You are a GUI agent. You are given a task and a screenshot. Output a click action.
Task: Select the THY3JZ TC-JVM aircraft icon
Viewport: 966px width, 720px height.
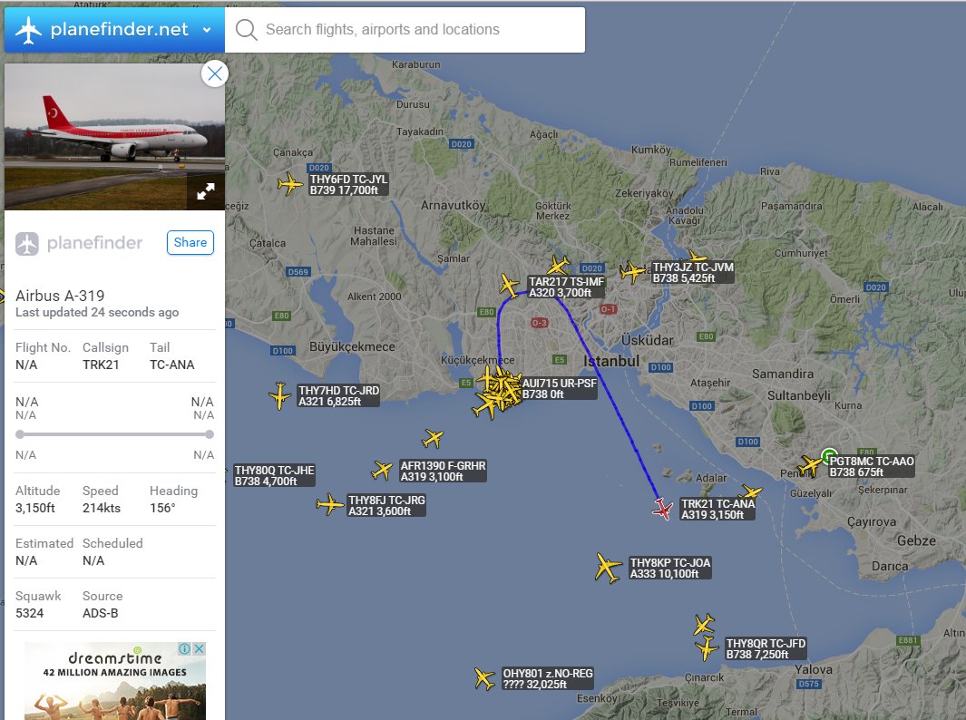[x=633, y=272]
